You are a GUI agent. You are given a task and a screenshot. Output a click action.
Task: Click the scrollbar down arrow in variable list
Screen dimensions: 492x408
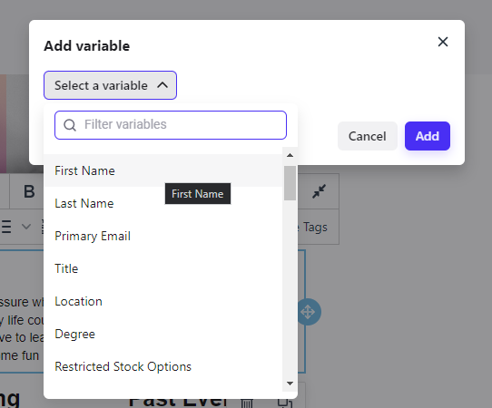pos(290,384)
